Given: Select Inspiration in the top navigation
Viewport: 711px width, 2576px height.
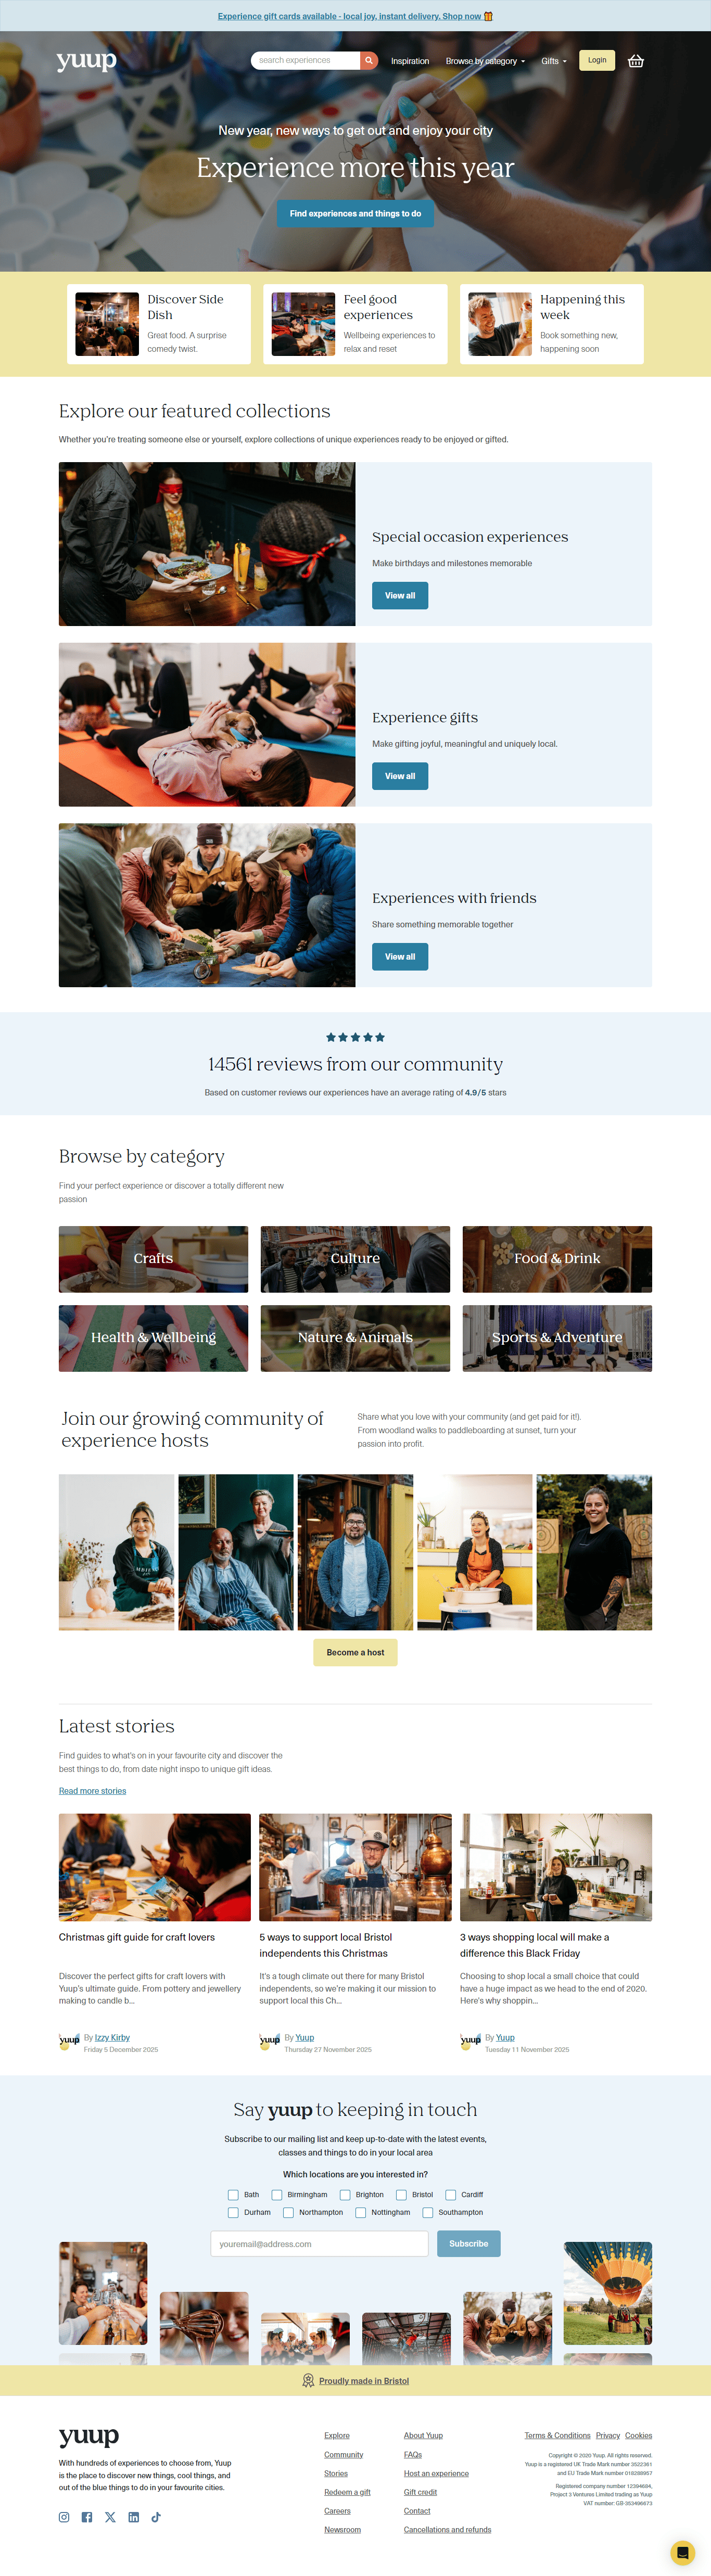Looking at the screenshot, I should point(410,61).
